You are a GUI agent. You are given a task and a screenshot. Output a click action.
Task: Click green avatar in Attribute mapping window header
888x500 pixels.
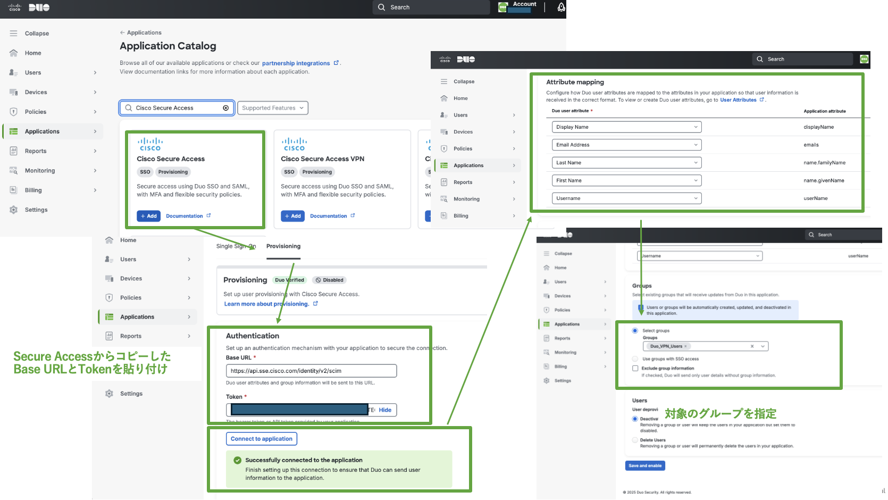point(865,59)
